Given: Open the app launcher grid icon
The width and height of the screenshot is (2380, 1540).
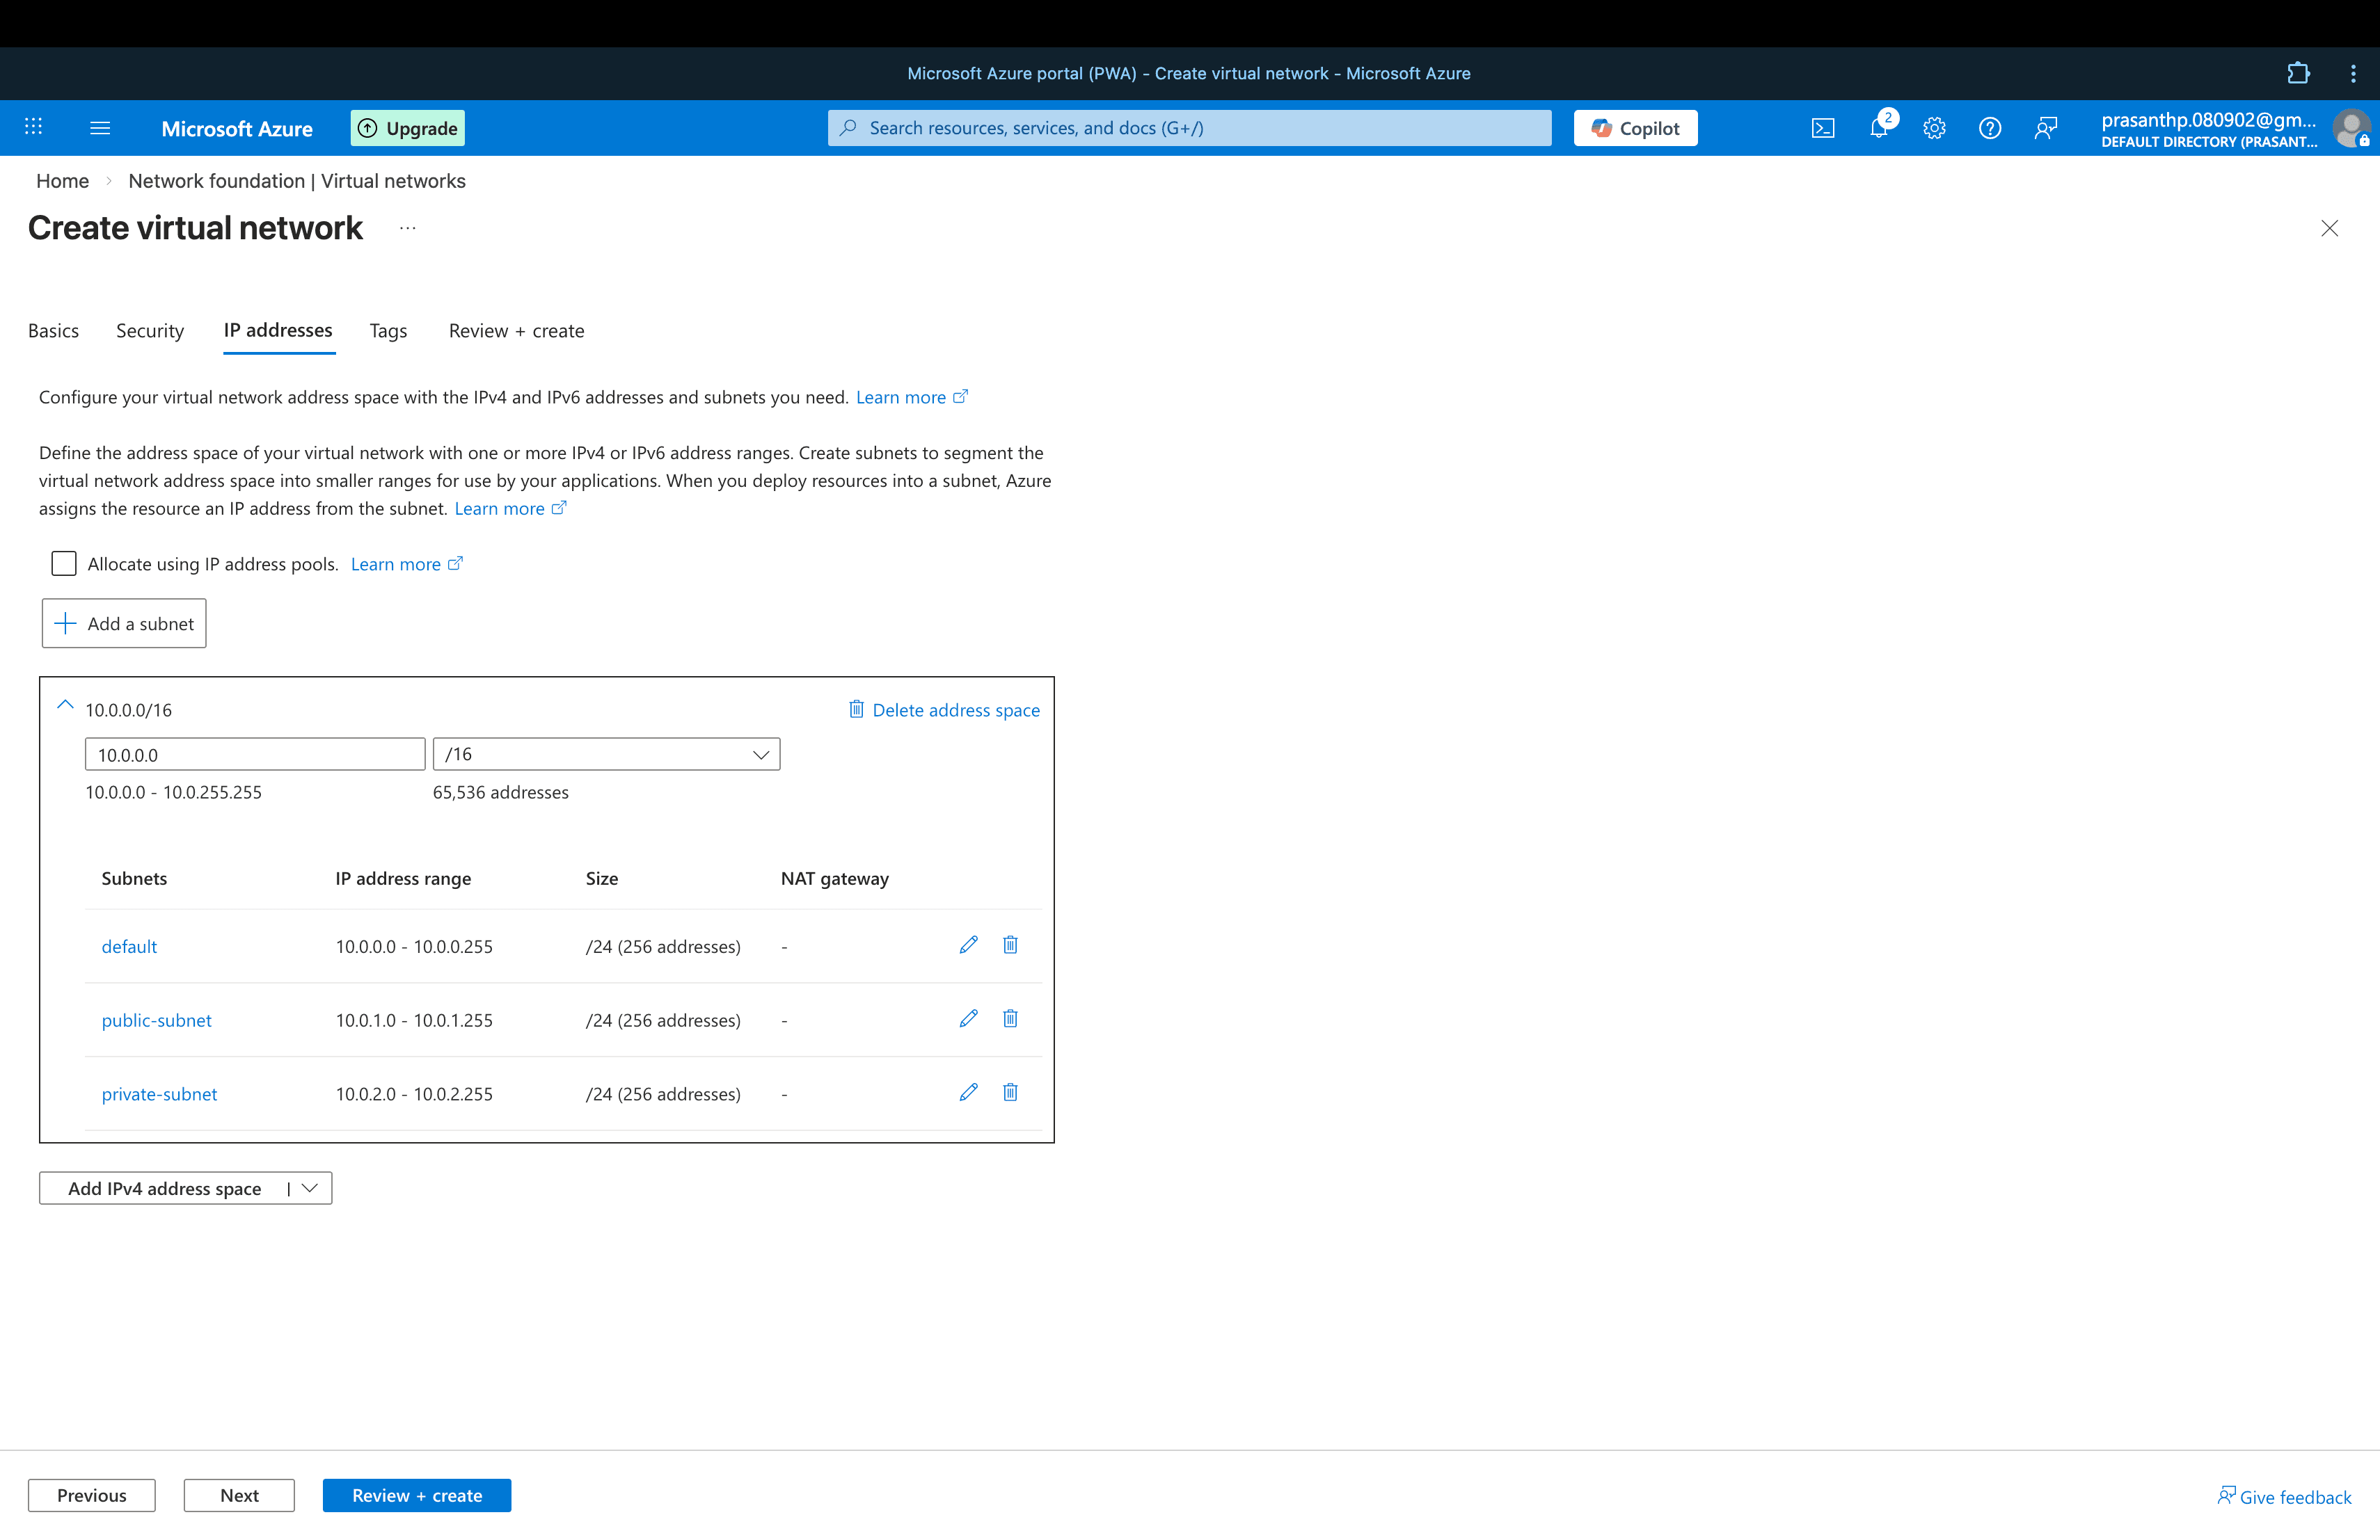Looking at the screenshot, I should tap(33, 128).
